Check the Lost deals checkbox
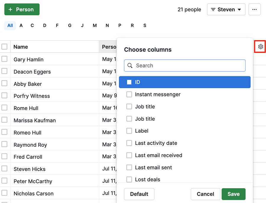This screenshot has width=266, height=203. [x=129, y=179]
